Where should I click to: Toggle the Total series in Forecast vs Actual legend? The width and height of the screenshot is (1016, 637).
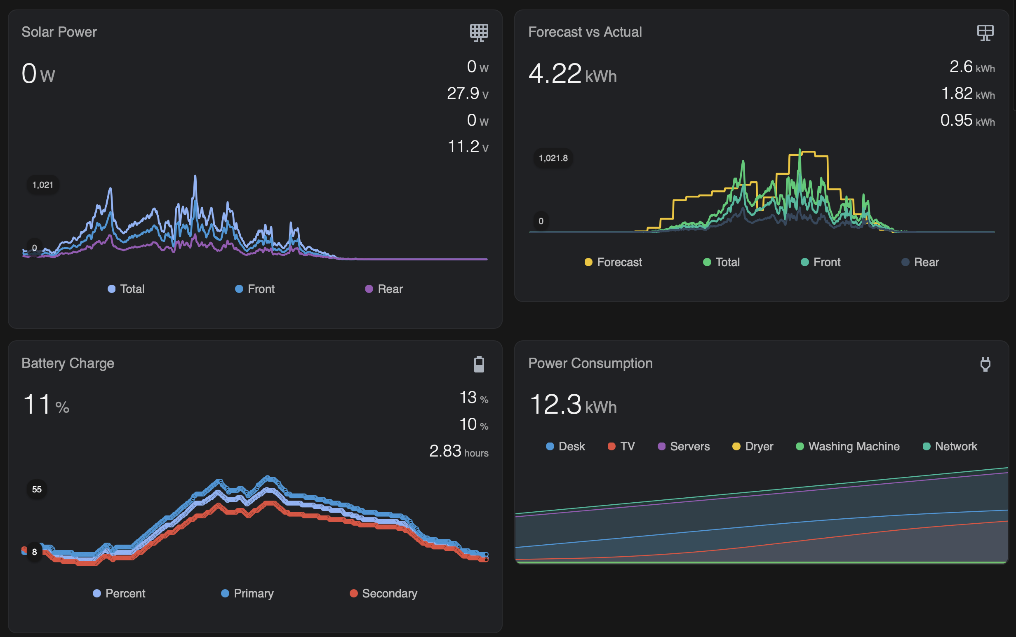coord(721,262)
